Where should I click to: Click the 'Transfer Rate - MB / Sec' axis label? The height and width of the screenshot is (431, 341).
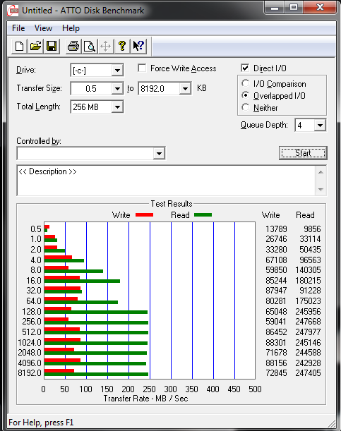tap(145, 399)
